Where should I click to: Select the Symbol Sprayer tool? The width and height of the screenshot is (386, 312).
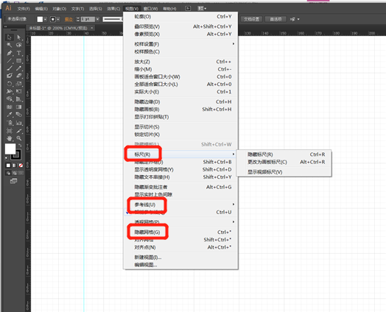10,123
